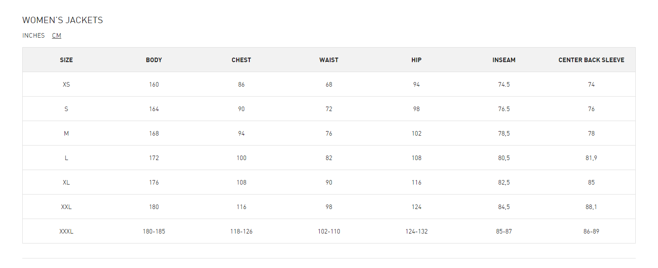Click the M size row label
This screenshot has height=268, width=658.
point(66,133)
